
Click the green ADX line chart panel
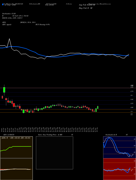click(16, 147)
